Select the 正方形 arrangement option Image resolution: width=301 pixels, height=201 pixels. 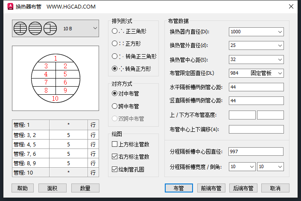coord(114,44)
